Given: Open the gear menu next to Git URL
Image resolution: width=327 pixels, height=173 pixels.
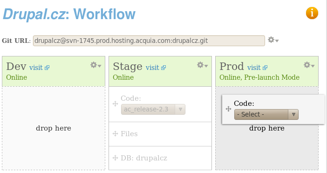Looking at the screenshot, I should 273,40.
